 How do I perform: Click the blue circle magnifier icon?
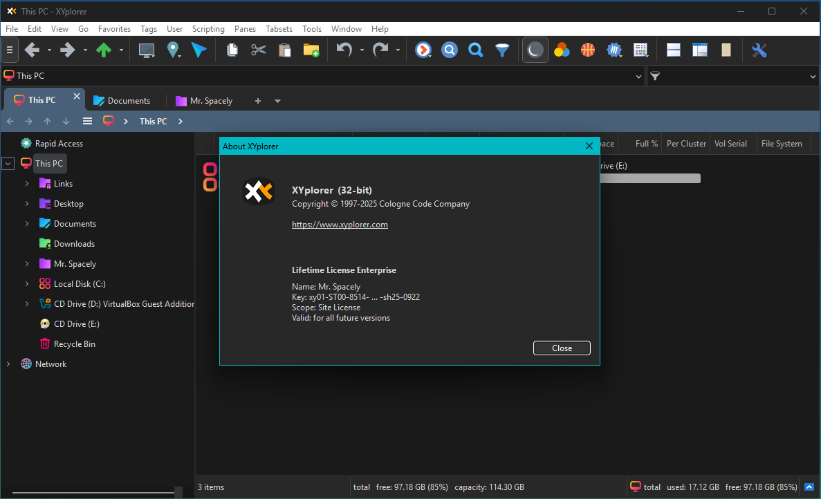click(x=450, y=50)
